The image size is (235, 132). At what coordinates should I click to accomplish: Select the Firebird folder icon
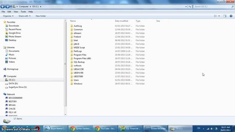[x=72, y=37]
